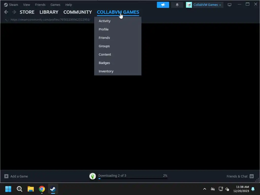This screenshot has height=195, width=260.
Task: Launch File Explorer from the taskbar
Action: point(31,189)
